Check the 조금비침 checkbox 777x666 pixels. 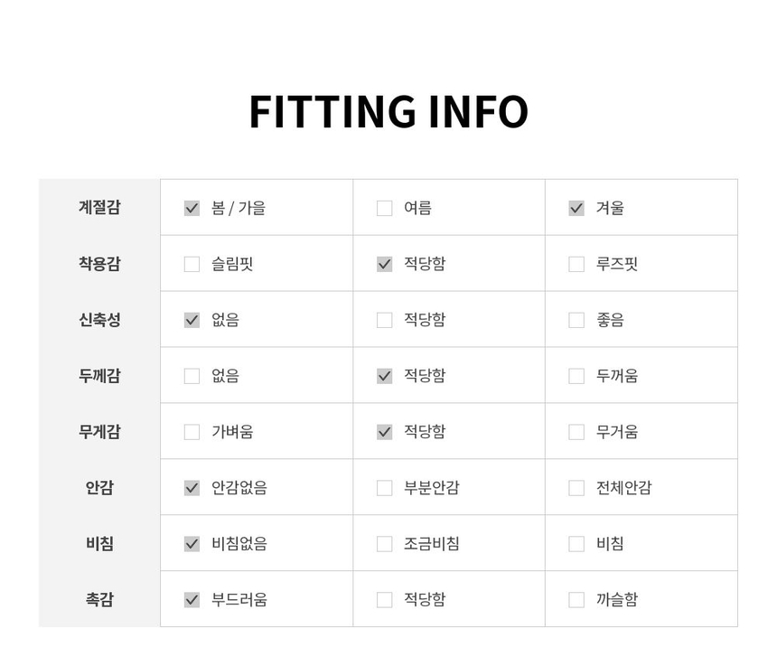[x=384, y=544]
